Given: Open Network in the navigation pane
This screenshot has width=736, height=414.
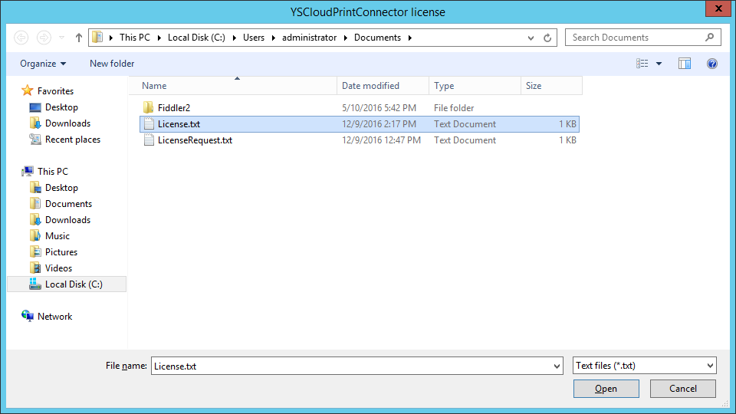Looking at the screenshot, I should point(54,317).
